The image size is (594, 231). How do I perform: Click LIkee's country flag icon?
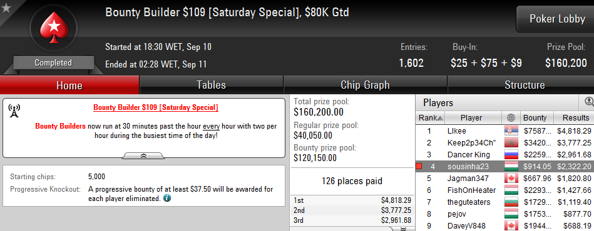(511, 131)
